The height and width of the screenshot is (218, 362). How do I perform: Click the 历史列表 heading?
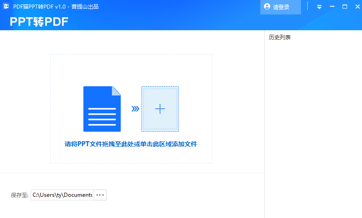point(280,37)
